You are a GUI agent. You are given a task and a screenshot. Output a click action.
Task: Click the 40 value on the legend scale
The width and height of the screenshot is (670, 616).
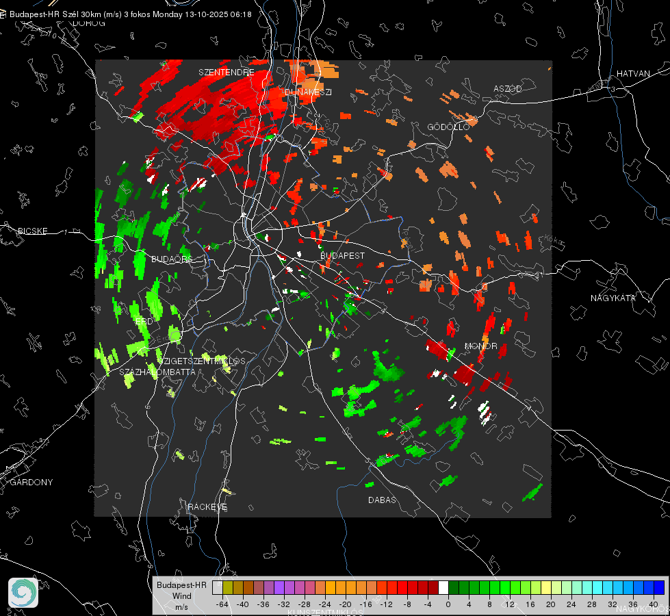click(x=654, y=604)
